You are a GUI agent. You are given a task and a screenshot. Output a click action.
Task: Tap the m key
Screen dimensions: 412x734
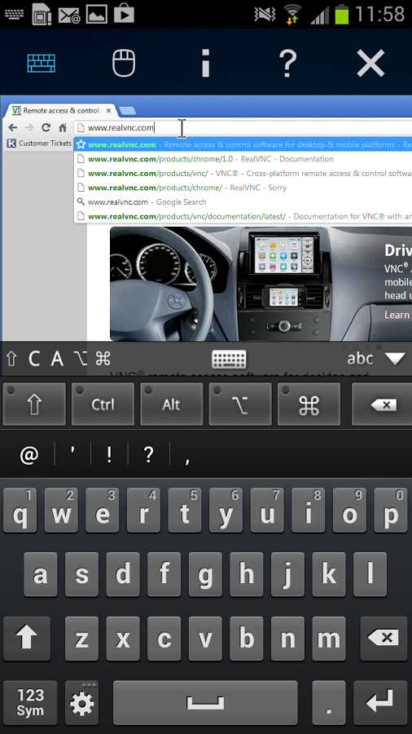pyautogui.click(x=329, y=639)
